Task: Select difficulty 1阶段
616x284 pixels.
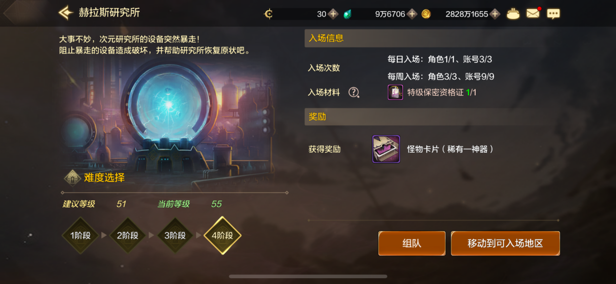Action: [x=80, y=235]
